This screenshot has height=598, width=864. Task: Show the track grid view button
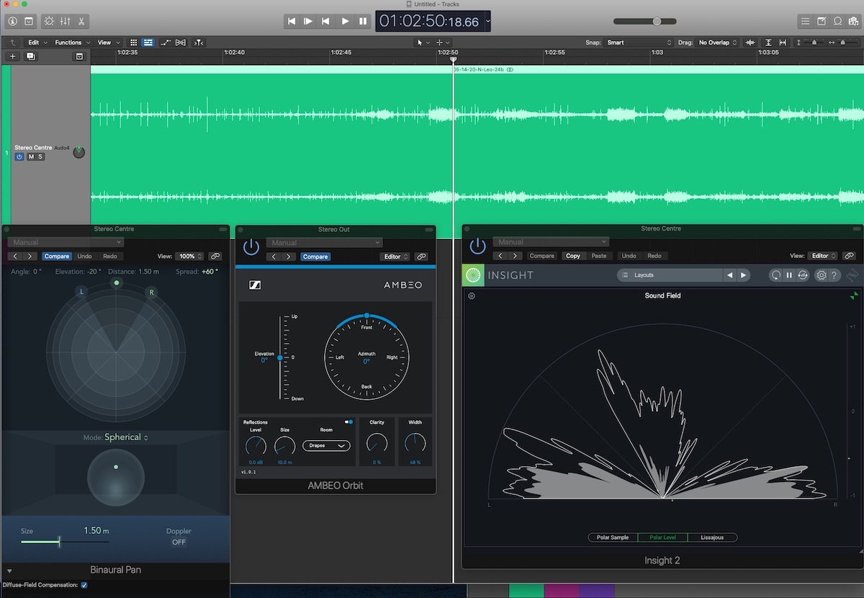click(x=134, y=43)
